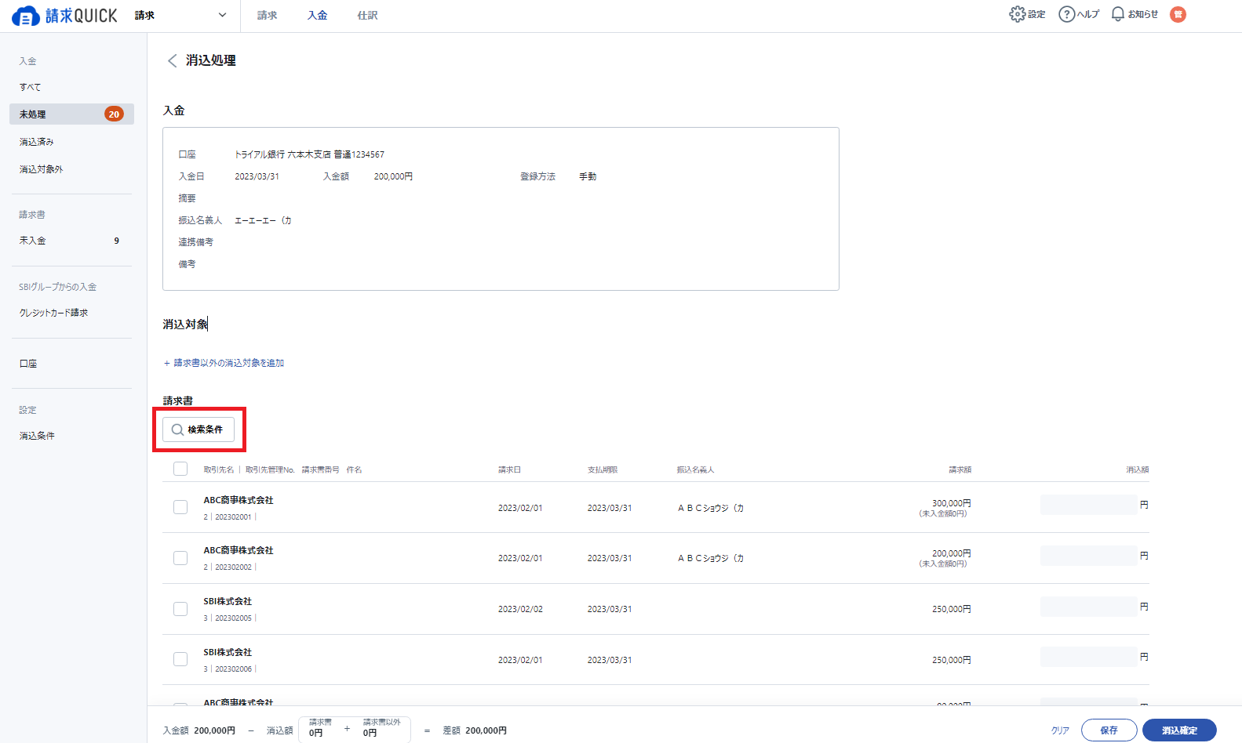The width and height of the screenshot is (1242, 743).
Task: Expand the 請求 service dropdown in header
Action: [x=222, y=15]
